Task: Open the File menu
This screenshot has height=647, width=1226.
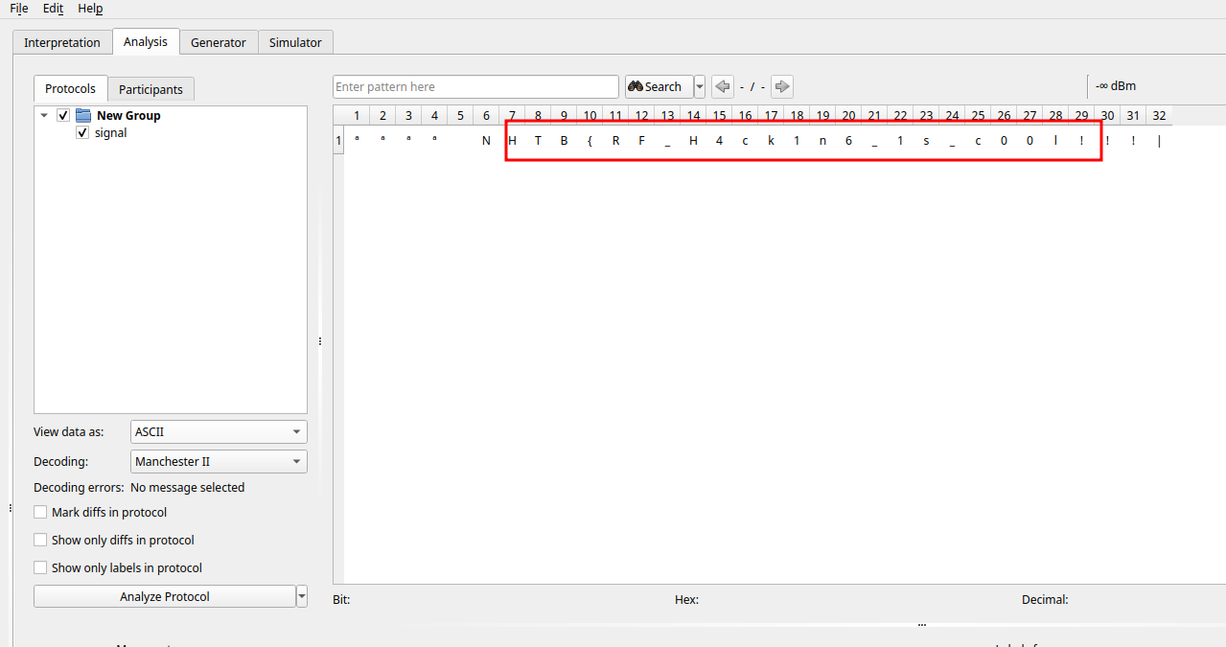Action: tap(19, 8)
